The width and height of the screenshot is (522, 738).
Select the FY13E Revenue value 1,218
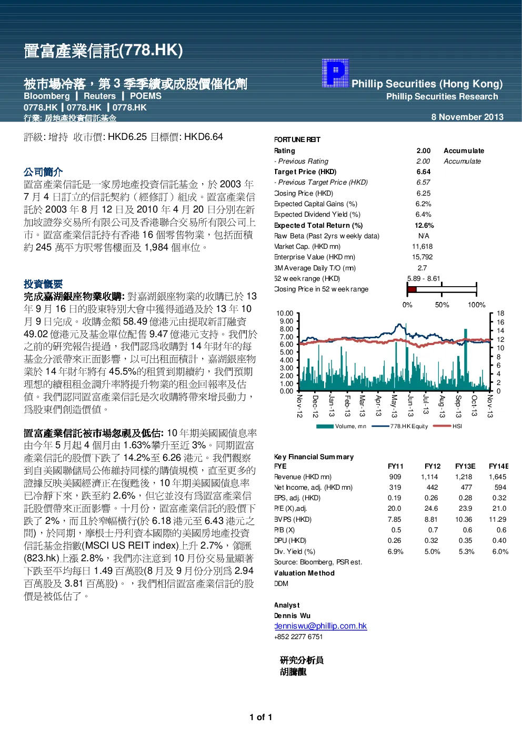tap(464, 477)
